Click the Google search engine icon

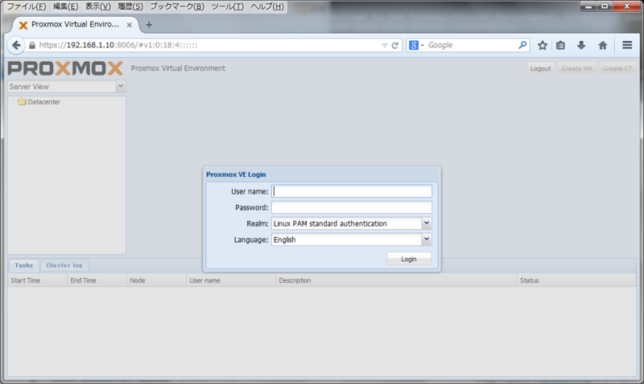(414, 45)
